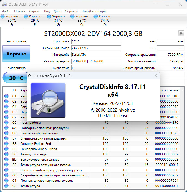Select disk E: status tab at 29 °C

point(35,20)
